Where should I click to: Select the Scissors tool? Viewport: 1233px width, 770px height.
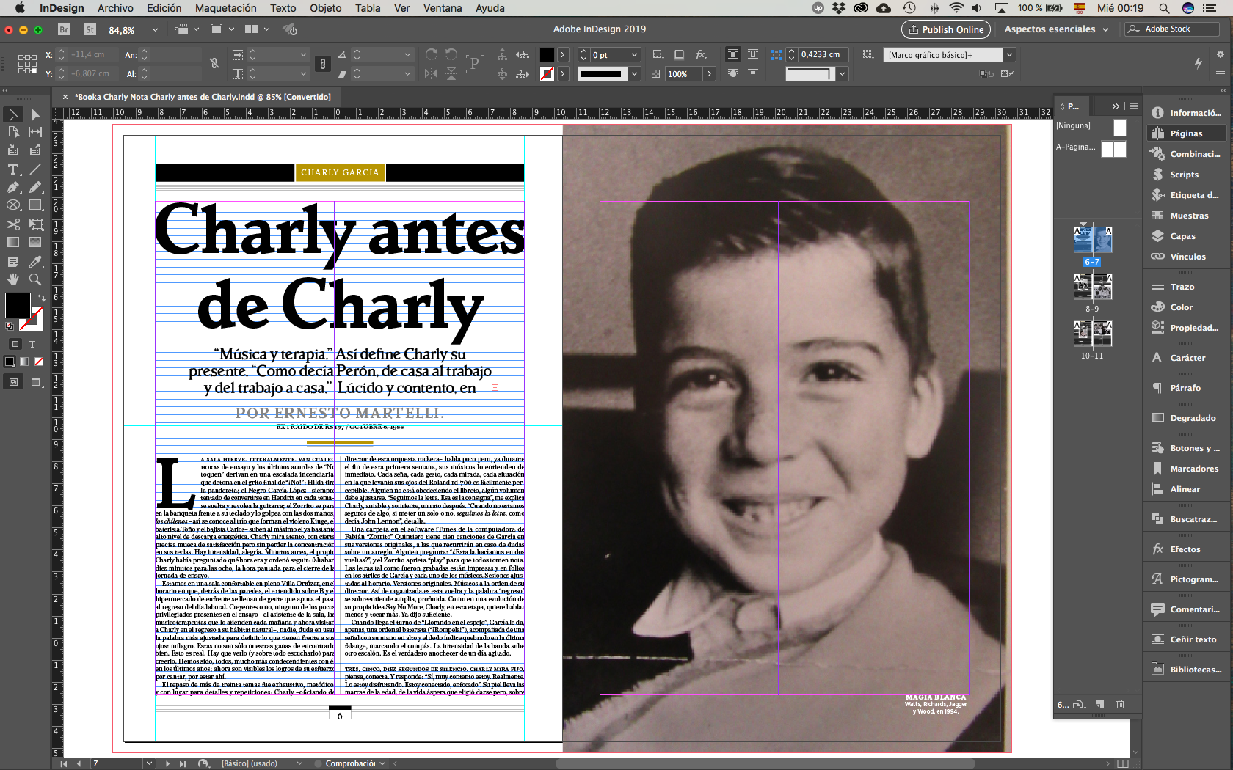tap(13, 224)
